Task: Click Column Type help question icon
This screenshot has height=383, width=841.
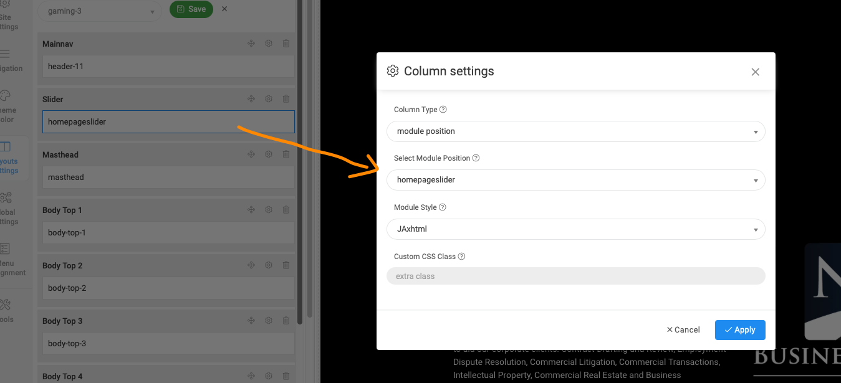Action: [x=443, y=110]
